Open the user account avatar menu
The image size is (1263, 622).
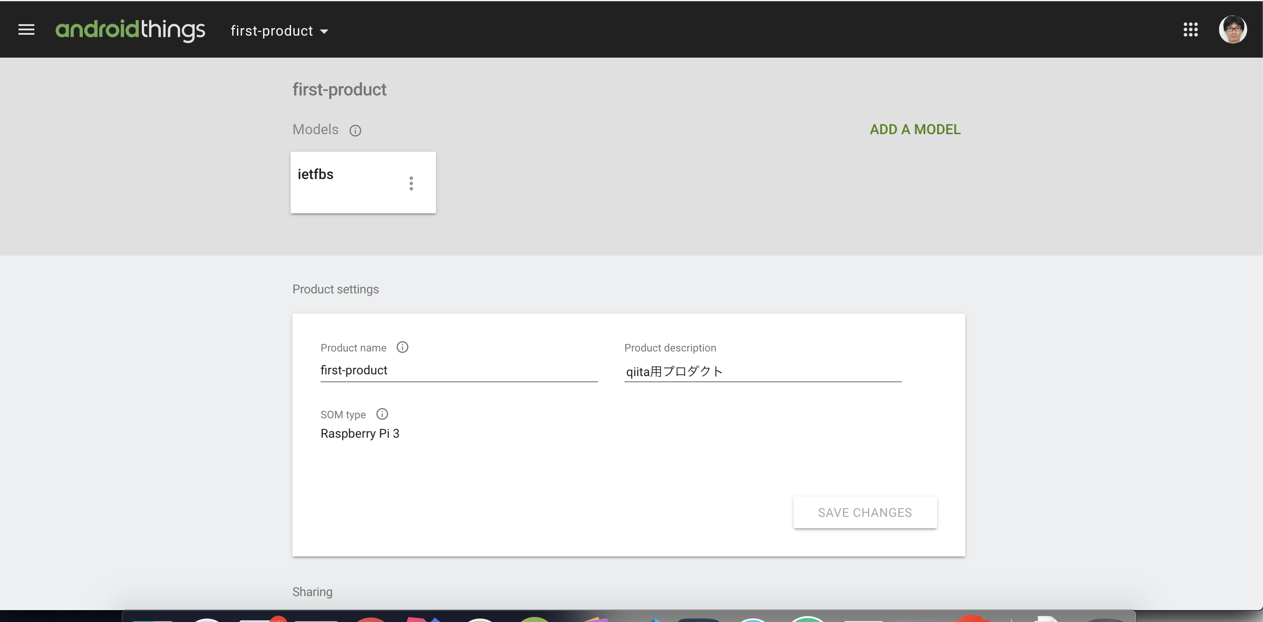point(1232,30)
